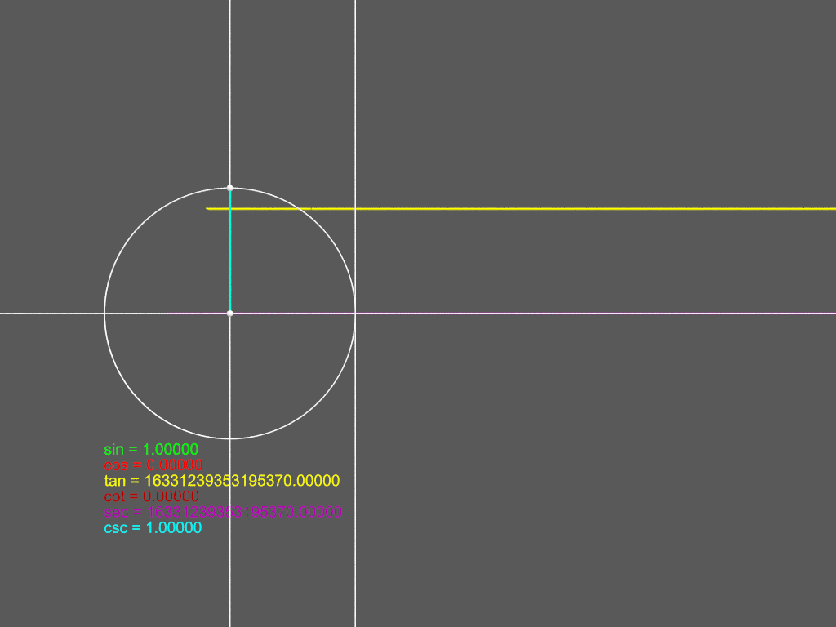Click the yellow tan value readout
This screenshot has height=627, width=836.
pyautogui.click(x=221, y=480)
